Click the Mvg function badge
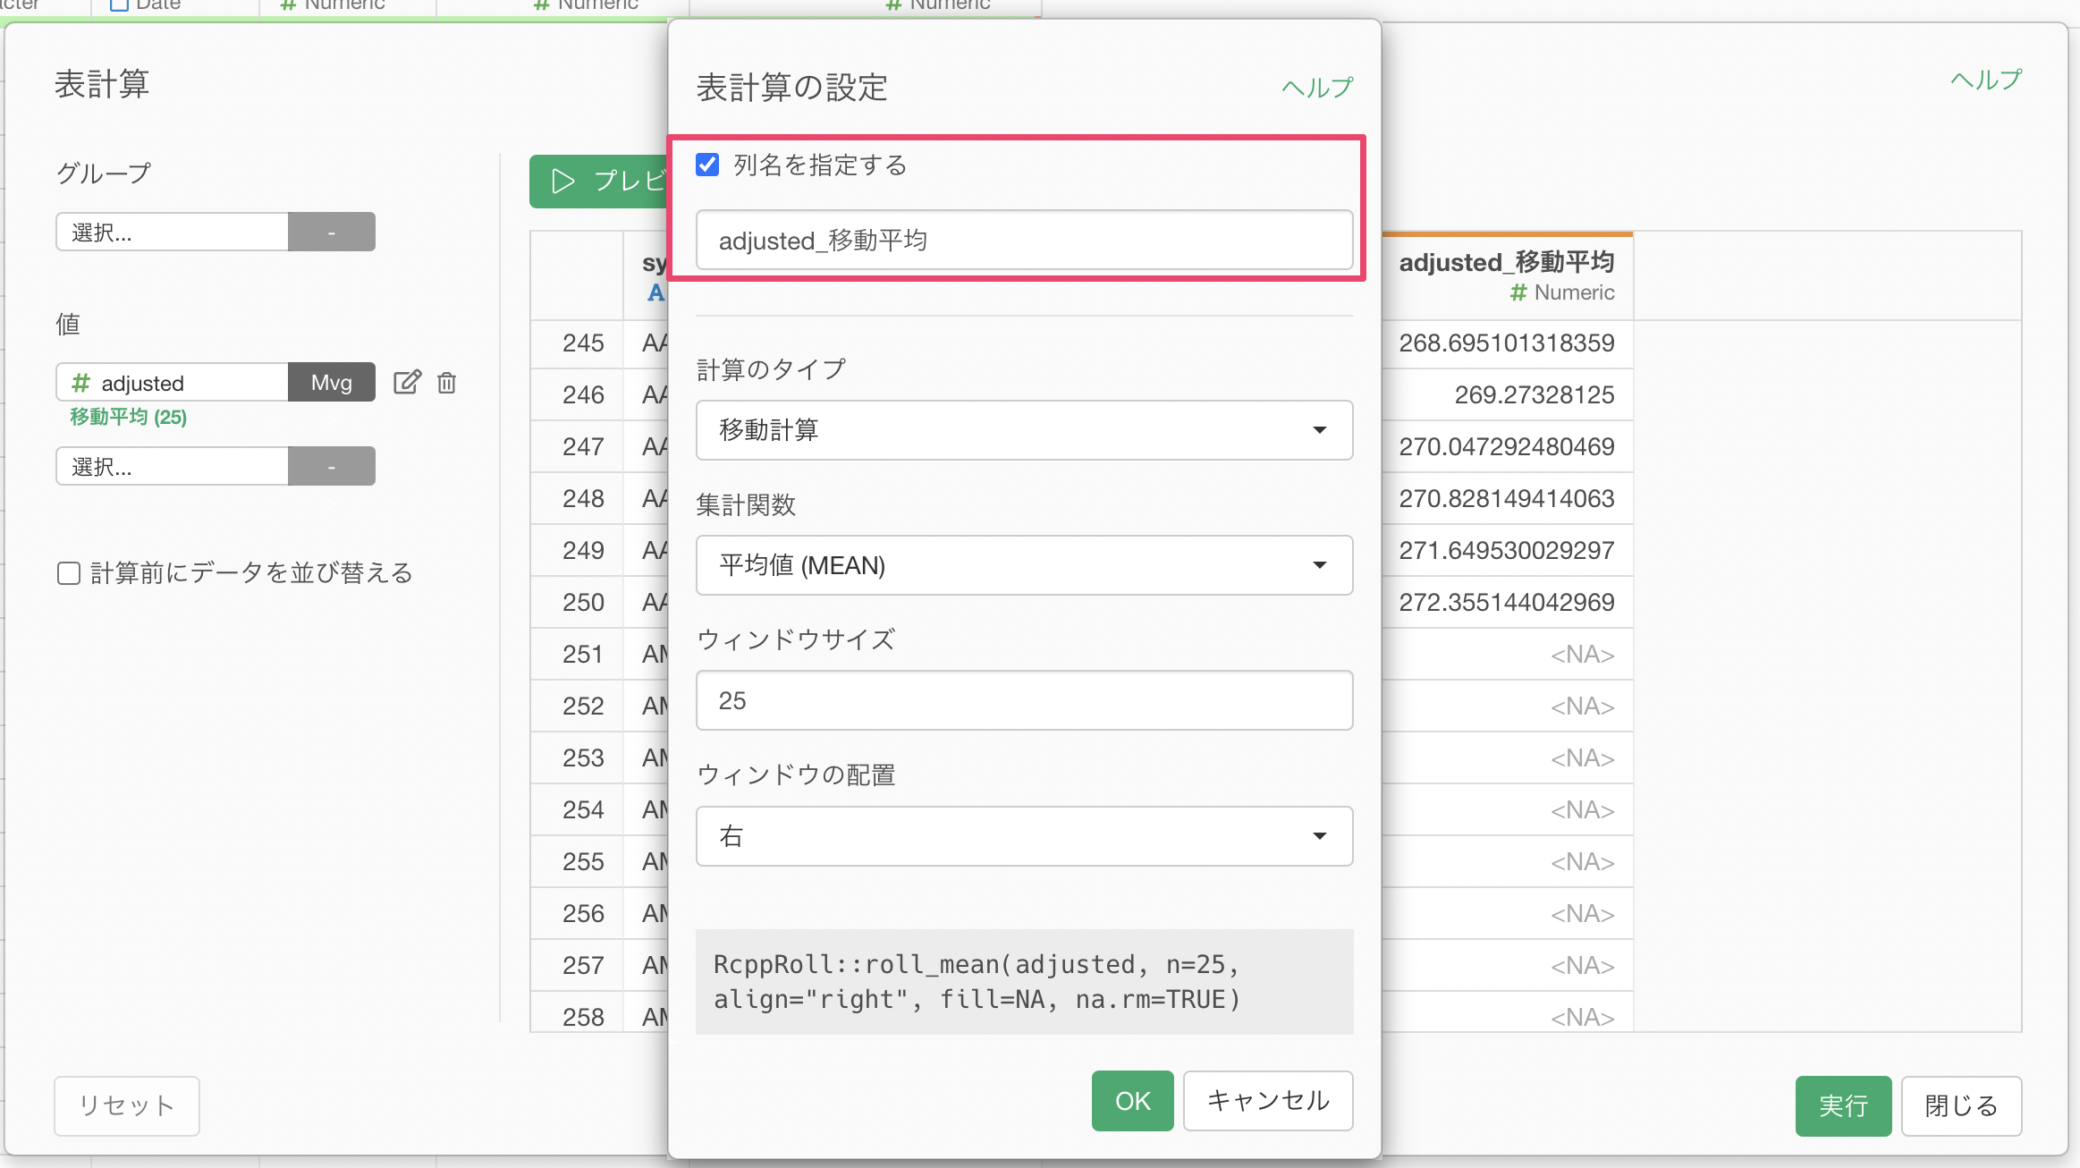This screenshot has height=1168, width=2080. tap(331, 383)
